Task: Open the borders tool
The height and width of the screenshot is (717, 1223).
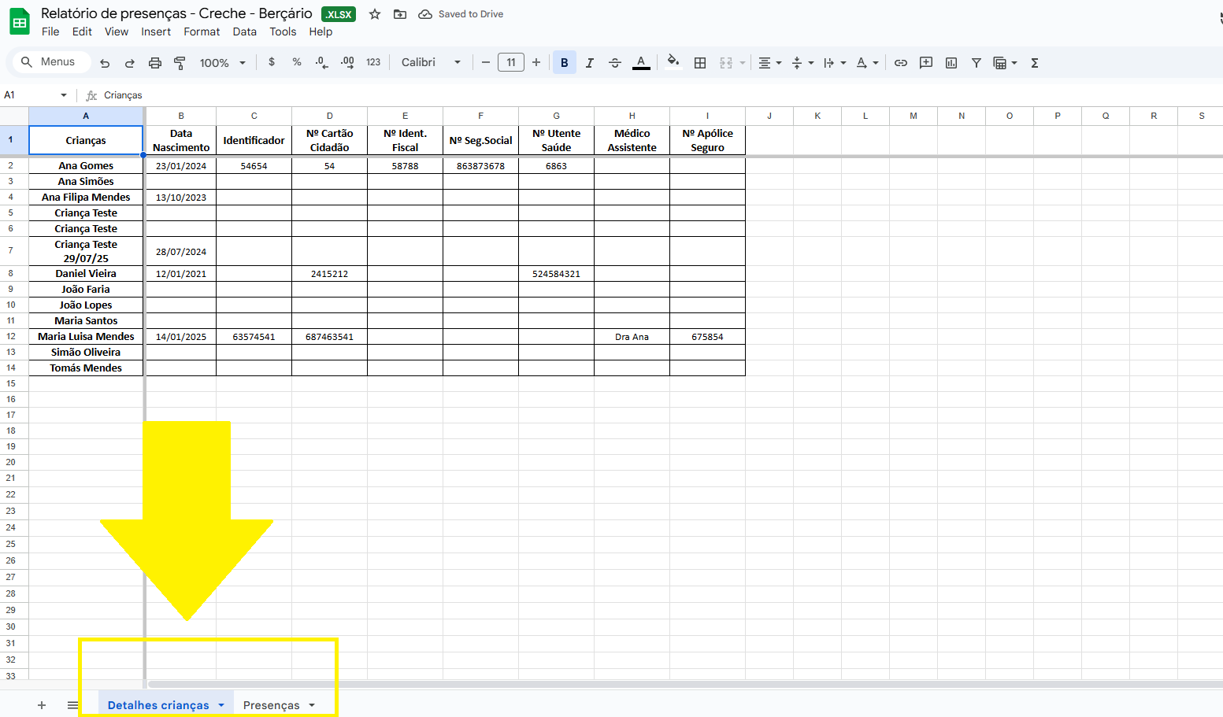Action: click(x=700, y=62)
